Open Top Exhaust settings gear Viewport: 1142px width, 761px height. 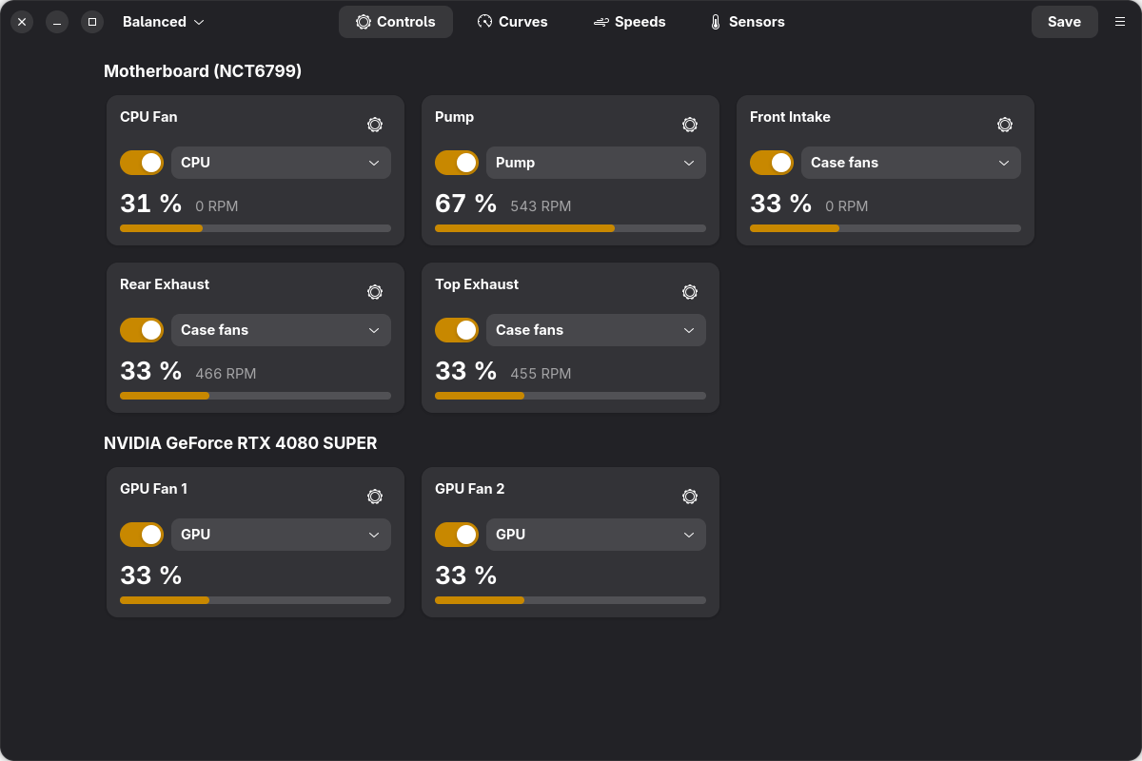(x=690, y=292)
